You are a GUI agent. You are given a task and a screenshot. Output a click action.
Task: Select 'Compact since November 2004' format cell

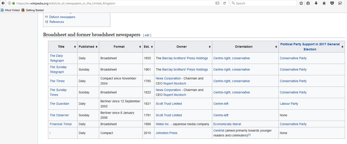click(x=121, y=81)
